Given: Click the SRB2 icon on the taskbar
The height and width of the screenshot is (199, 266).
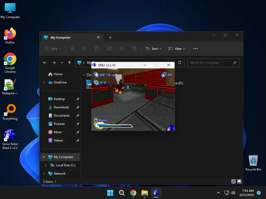Looking at the screenshot, I should [x=156, y=193].
